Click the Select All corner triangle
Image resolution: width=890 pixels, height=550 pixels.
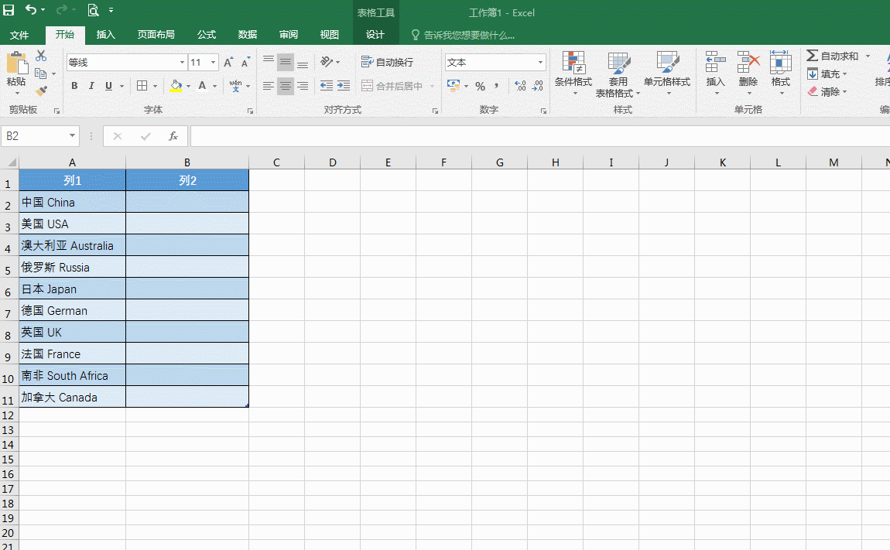(x=12, y=162)
